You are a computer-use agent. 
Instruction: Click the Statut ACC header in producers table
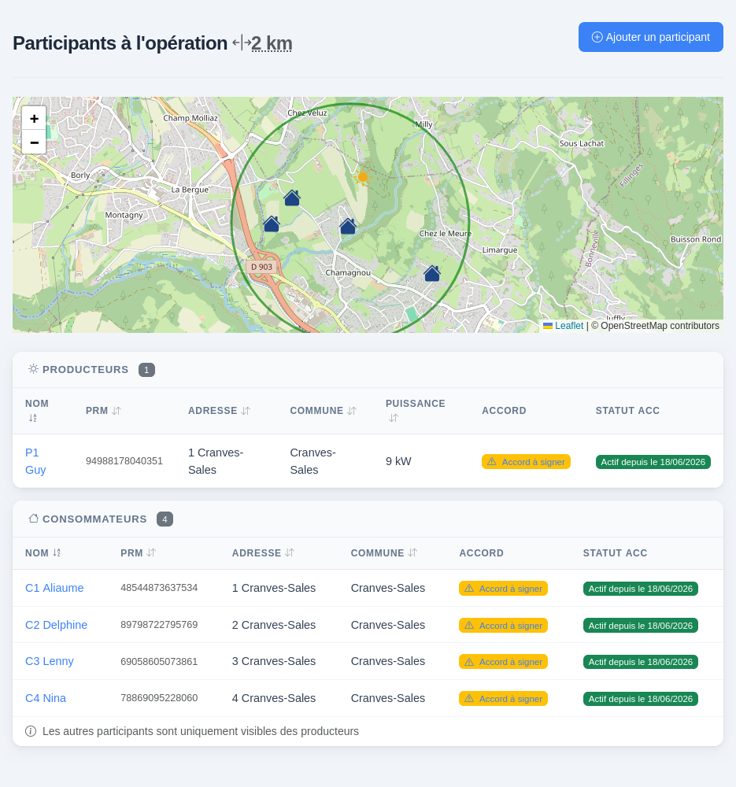(x=627, y=411)
